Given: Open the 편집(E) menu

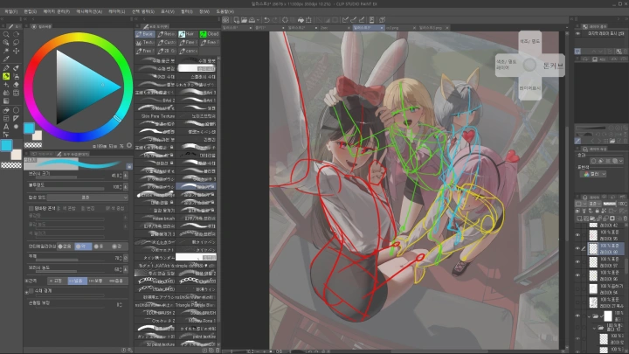Looking at the screenshot, I should tap(31, 11).
